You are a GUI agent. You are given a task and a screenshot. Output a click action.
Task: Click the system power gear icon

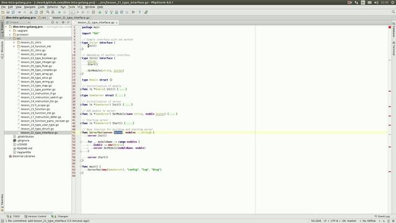tap(393, 2)
